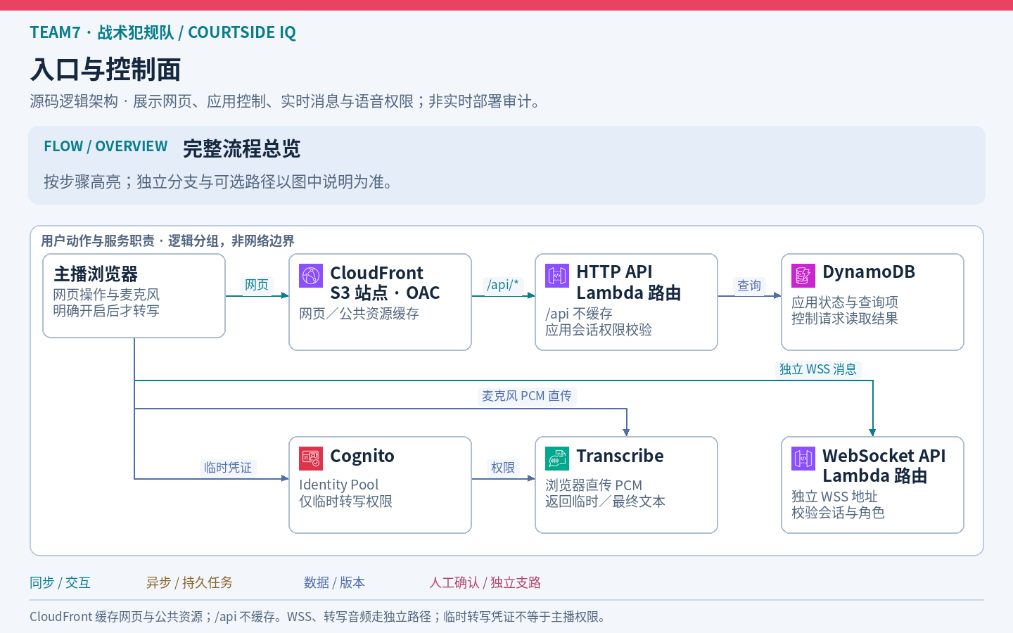Viewport: 1013px width, 633px height.
Task: Click 校验会话与角色 text in WebSocket card
Action: point(838,512)
